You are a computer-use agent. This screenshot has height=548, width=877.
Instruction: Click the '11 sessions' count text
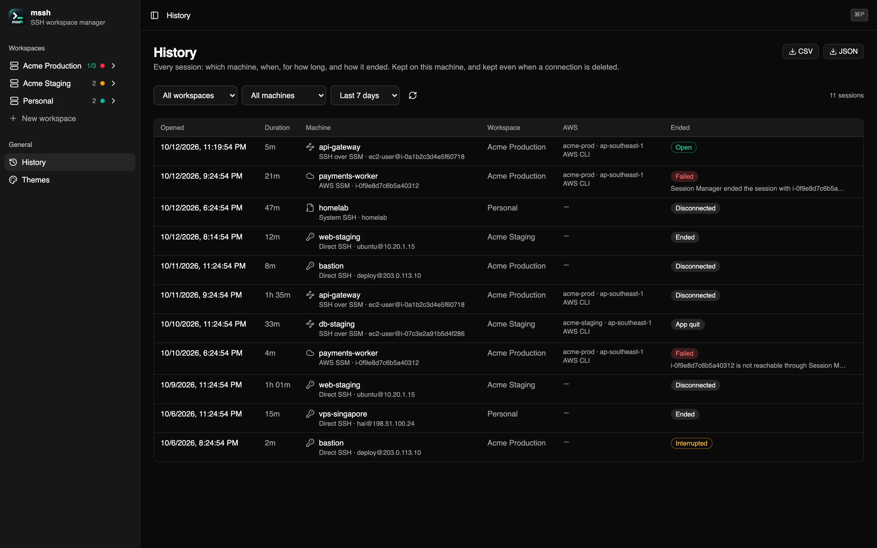(846, 95)
